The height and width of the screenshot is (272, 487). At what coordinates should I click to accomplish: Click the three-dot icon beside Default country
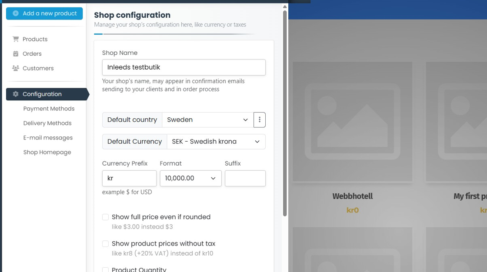tap(260, 120)
